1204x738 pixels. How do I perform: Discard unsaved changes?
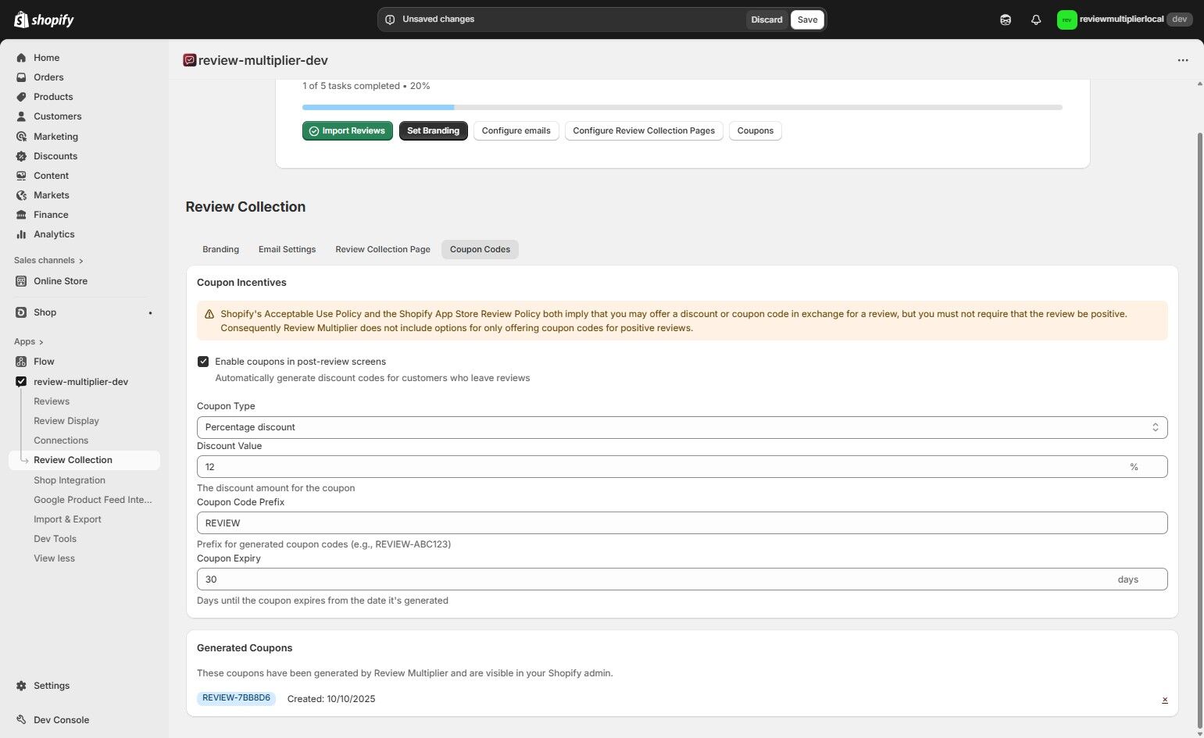click(x=766, y=20)
